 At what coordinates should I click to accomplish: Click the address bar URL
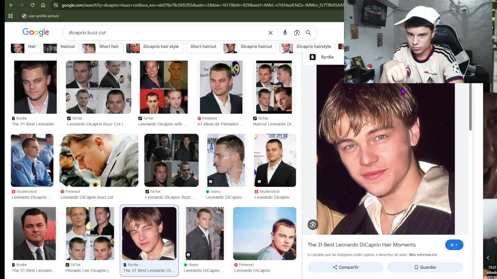point(202,5)
